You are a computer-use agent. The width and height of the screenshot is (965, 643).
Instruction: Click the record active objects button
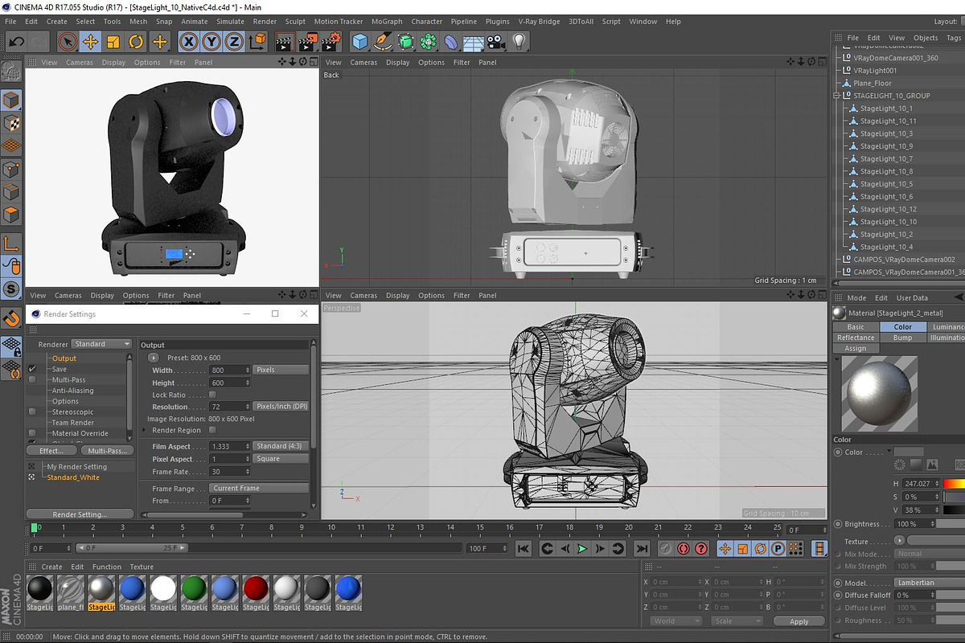tap(666, 548)
